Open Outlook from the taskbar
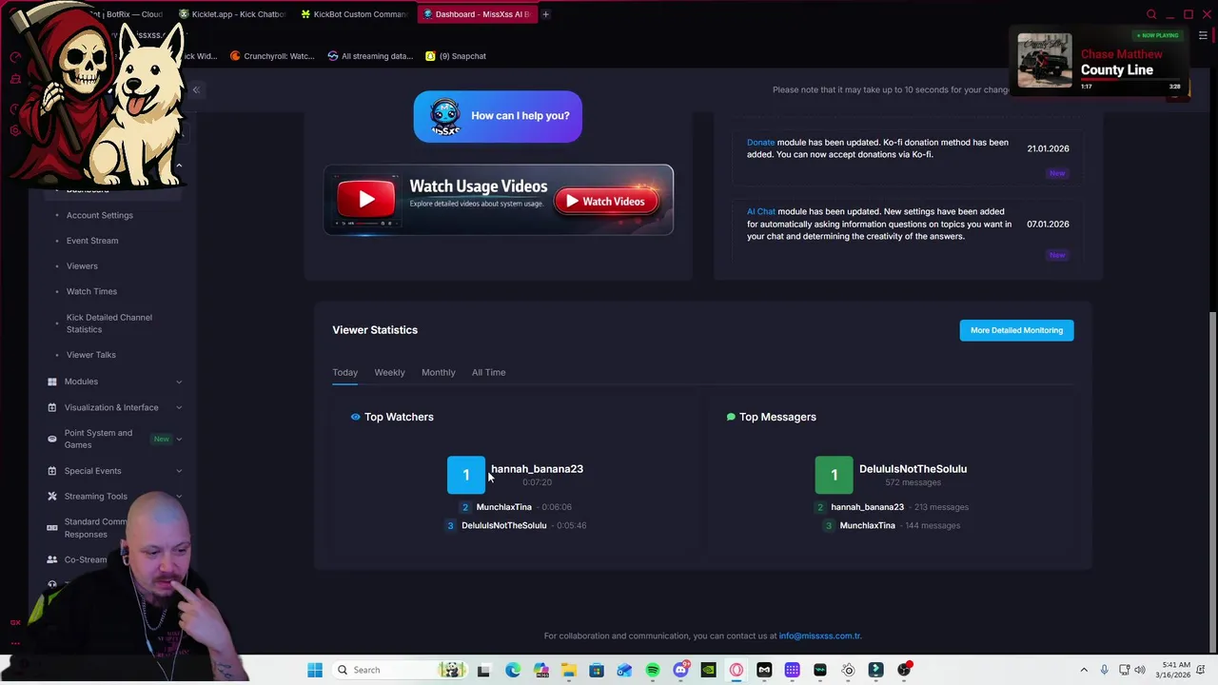Image resolution: width=1218 pixels, height=685 pixels. 624,670
